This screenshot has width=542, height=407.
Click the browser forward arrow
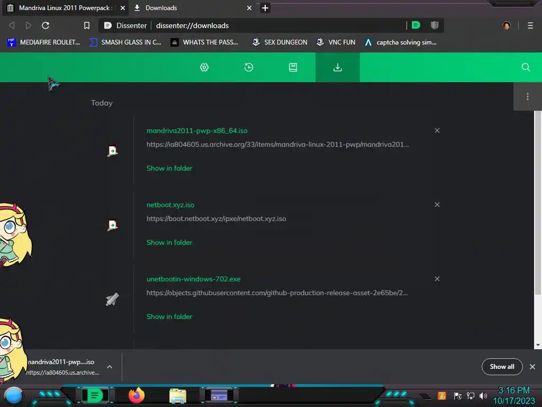coord(29,25)
